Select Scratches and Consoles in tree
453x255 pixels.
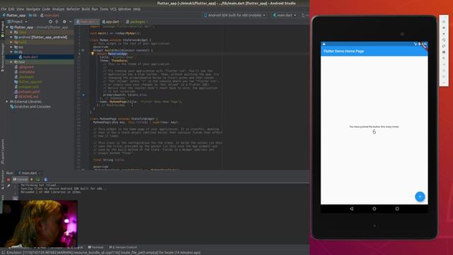coord(33,107)
